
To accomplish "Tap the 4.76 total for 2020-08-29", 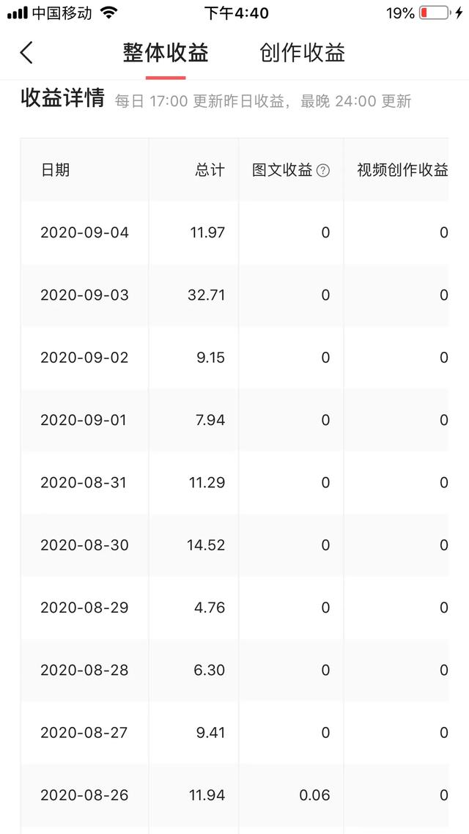I will [x=210, y=608].
